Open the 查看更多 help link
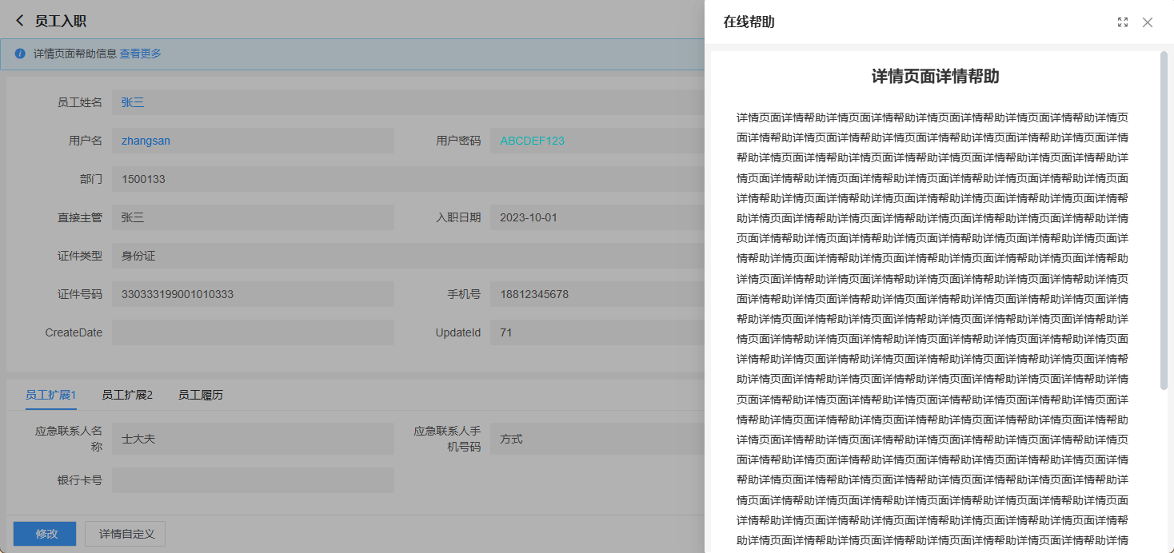The height and width of the screenshot is (553, 1174). [141, 54]
